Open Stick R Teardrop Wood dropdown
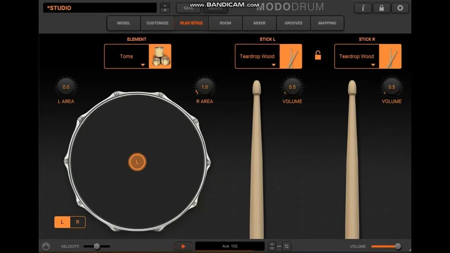The image size is (450, 253). click(x=357, y=56)
